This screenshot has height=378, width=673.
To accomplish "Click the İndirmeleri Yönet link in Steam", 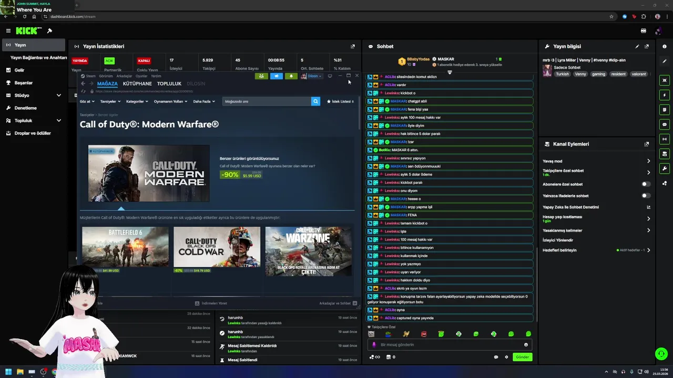I will (211, 303).
